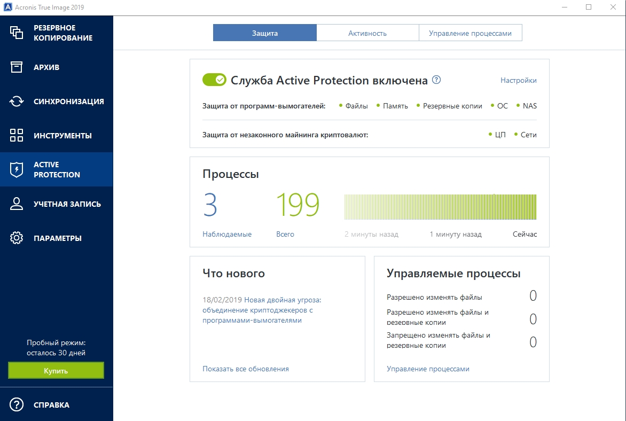
Task: Click the Наблюдаемые processes link
Action: pyautogui.click(x=227, y=234)
